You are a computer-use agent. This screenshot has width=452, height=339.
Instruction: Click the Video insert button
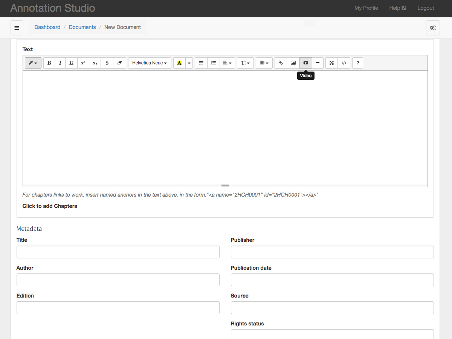[x=306, y=63]
